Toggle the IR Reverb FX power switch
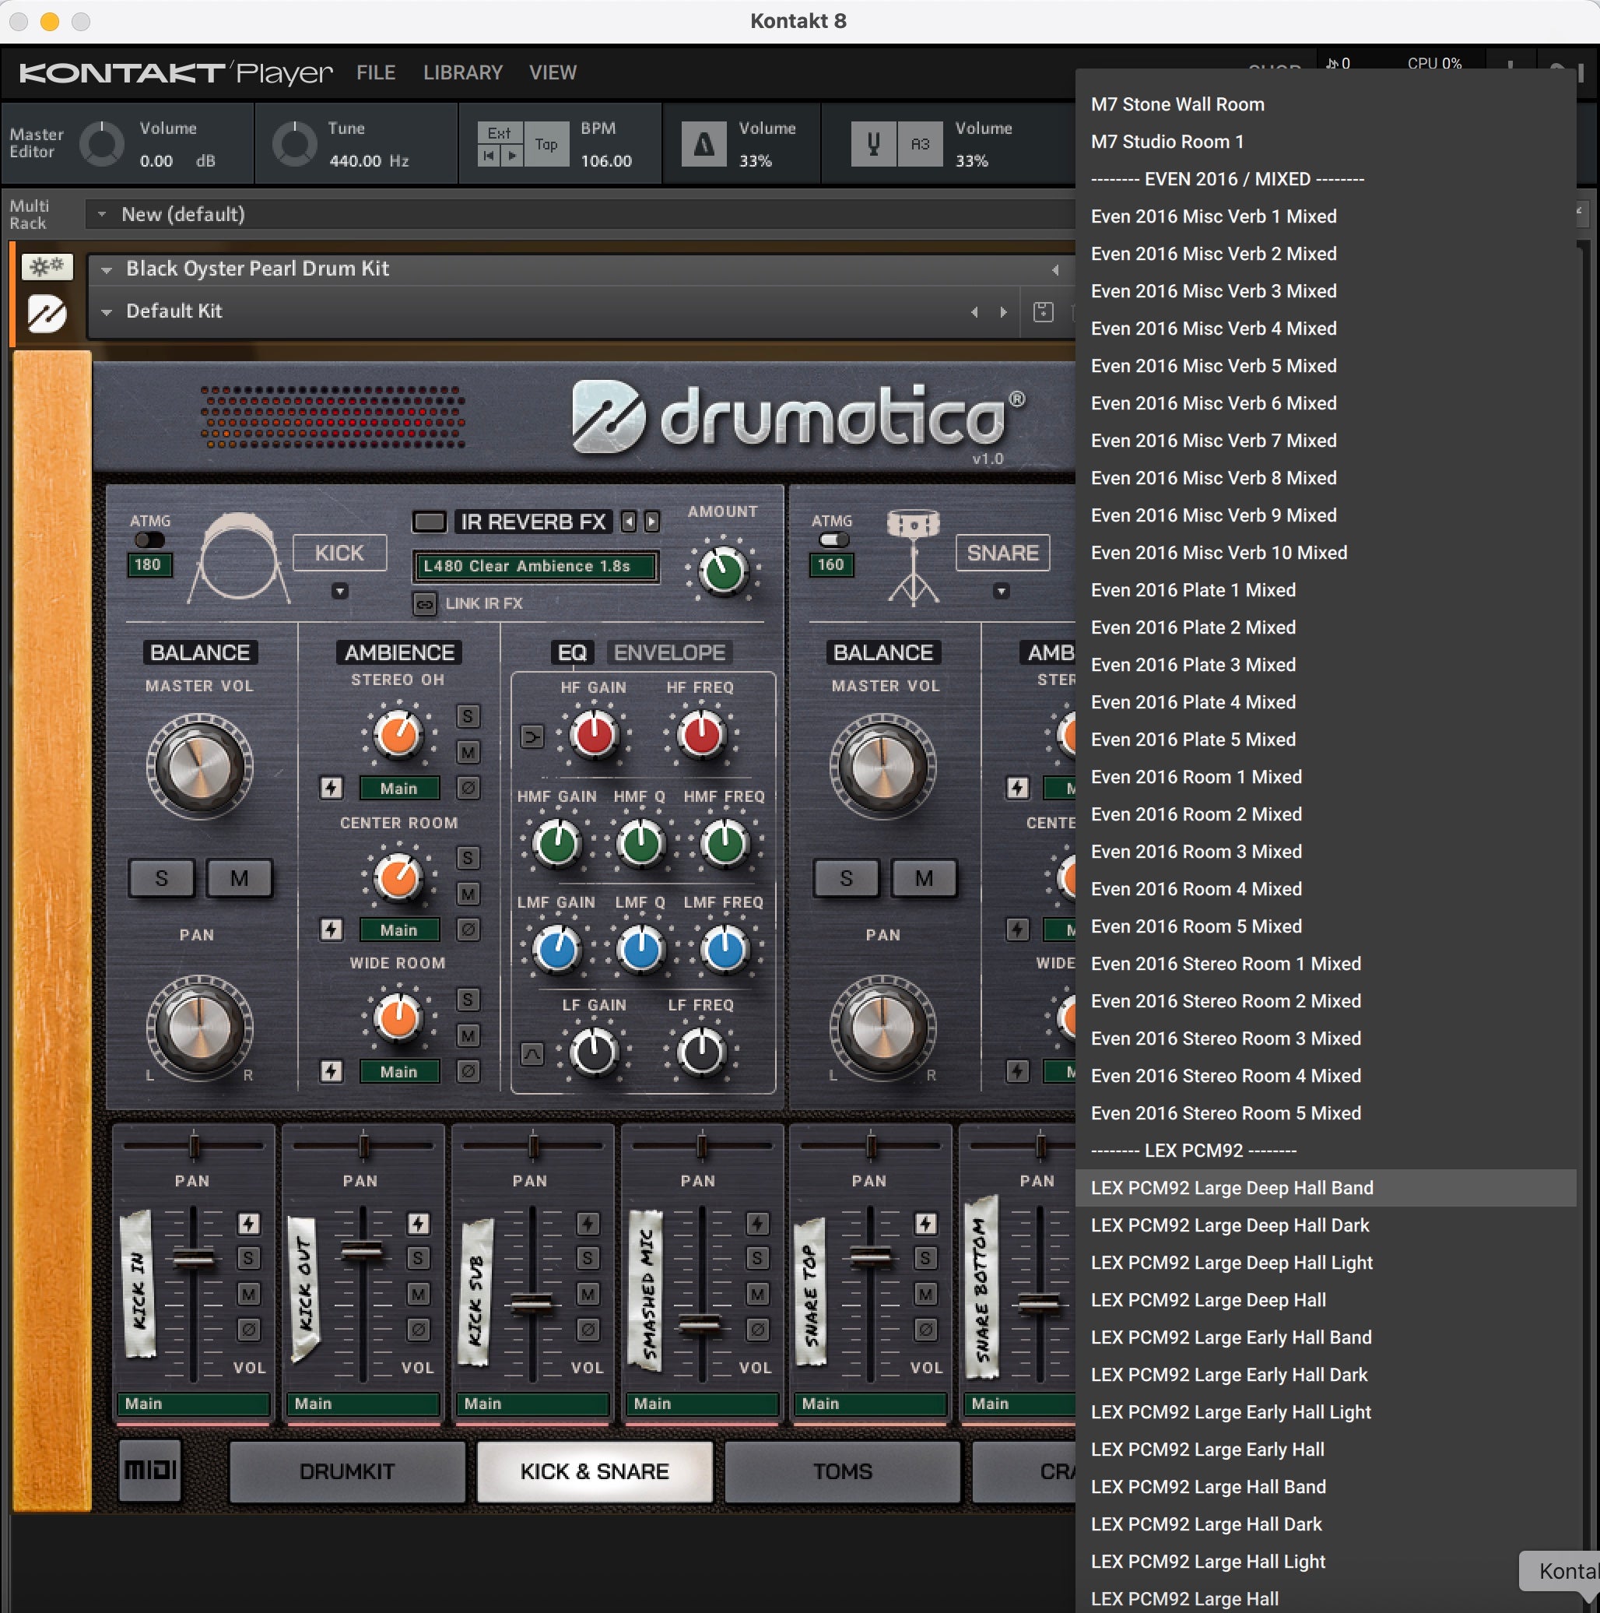1600x1613 pixels. click(x=430, y=522)
